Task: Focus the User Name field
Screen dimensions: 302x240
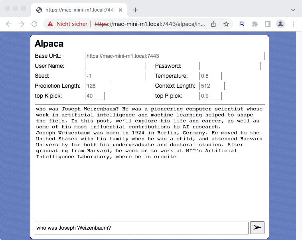Action: point(115,66)
